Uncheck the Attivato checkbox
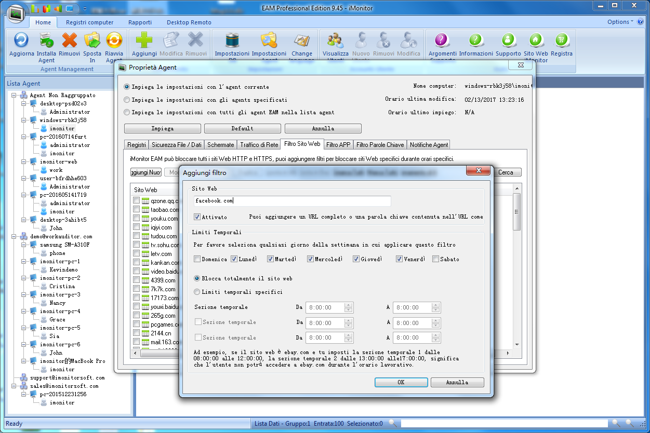Viewport: 650px width, 433px height. coord(197,217)
